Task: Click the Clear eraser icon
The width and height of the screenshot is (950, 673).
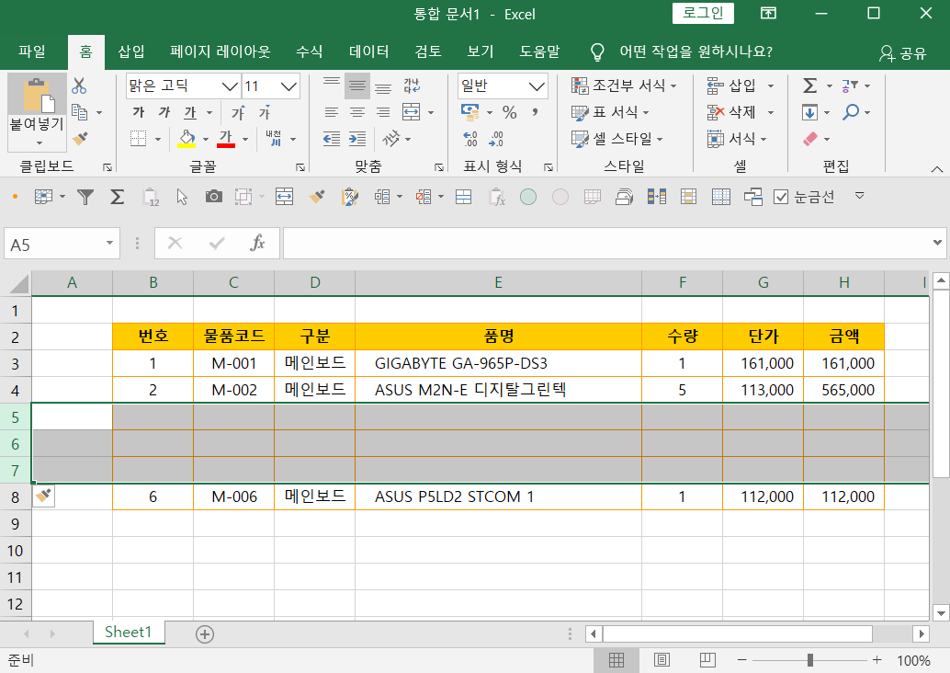Action: pyautogui.click(x=810, y=139)
